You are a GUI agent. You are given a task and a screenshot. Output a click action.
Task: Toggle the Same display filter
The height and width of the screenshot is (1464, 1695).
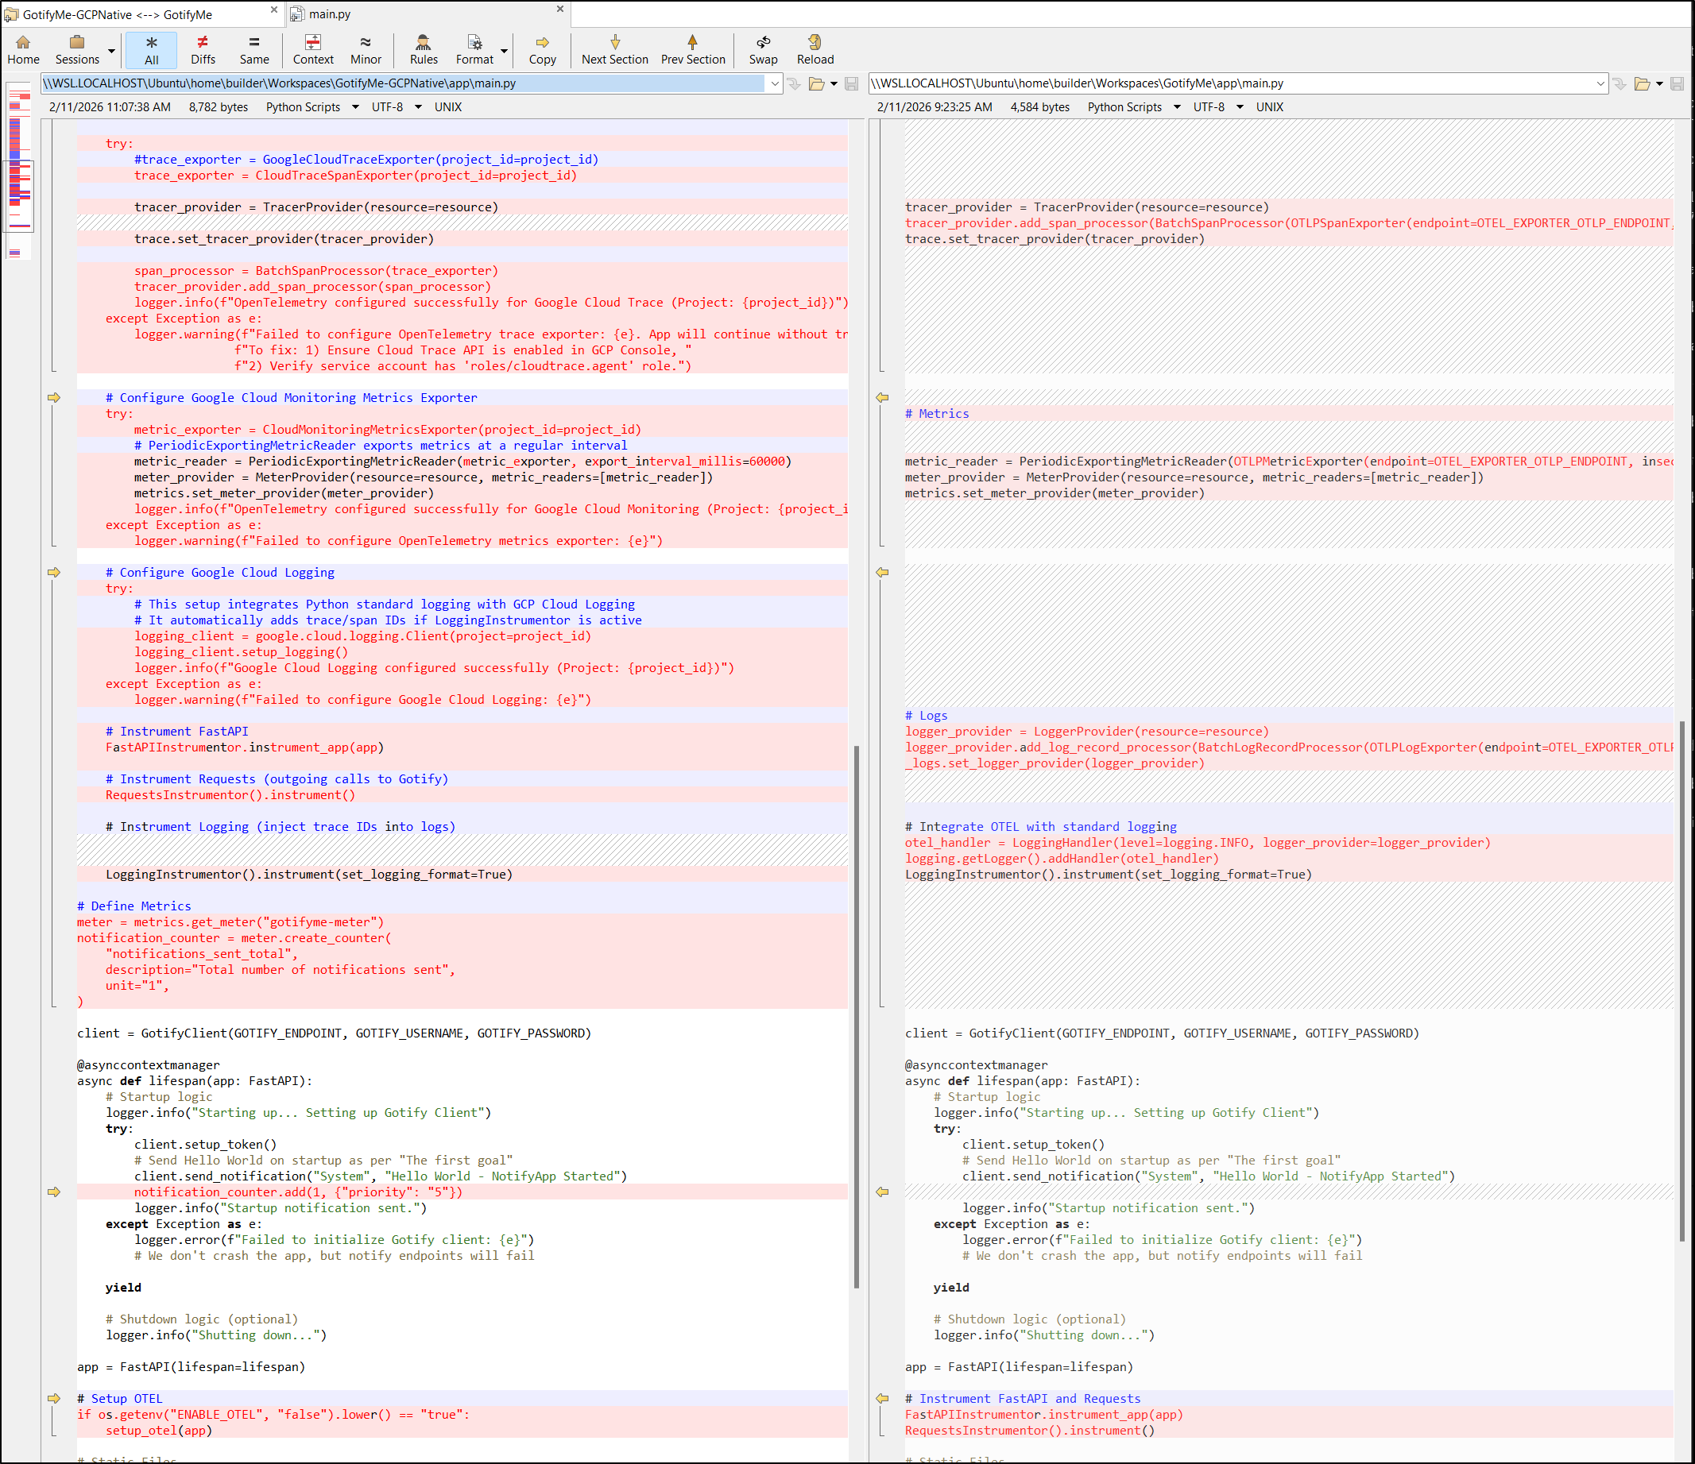253,49
